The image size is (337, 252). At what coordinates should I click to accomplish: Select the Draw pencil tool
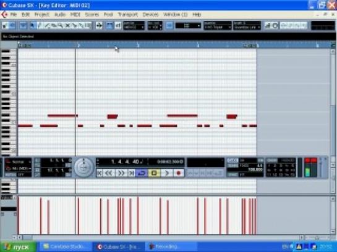(40, 26)
